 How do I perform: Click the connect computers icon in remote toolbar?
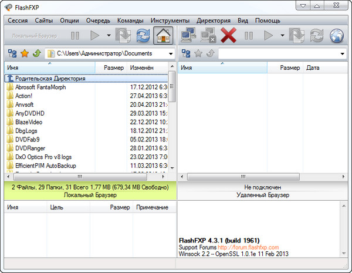coord(187,36)
